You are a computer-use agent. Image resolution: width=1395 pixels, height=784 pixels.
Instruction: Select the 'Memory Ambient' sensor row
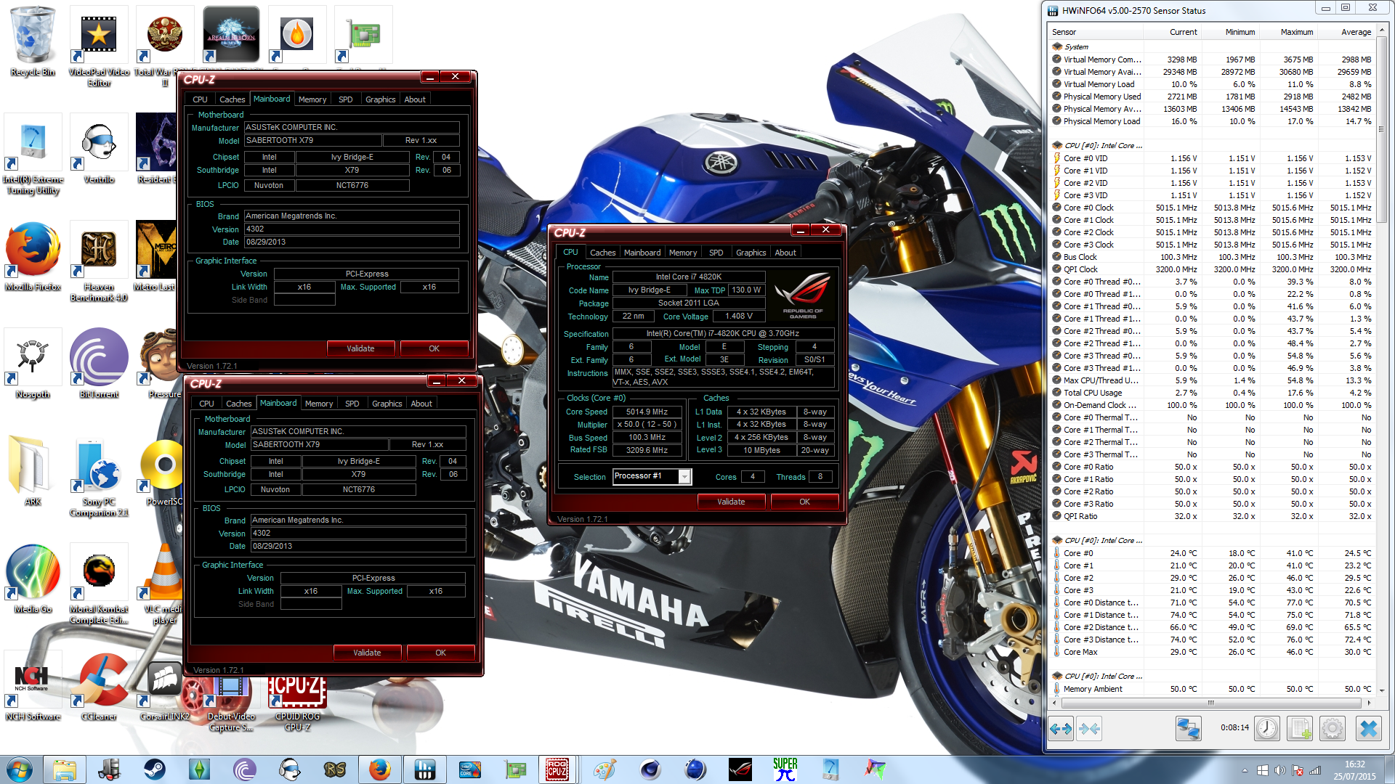(x=1212, y=689)
